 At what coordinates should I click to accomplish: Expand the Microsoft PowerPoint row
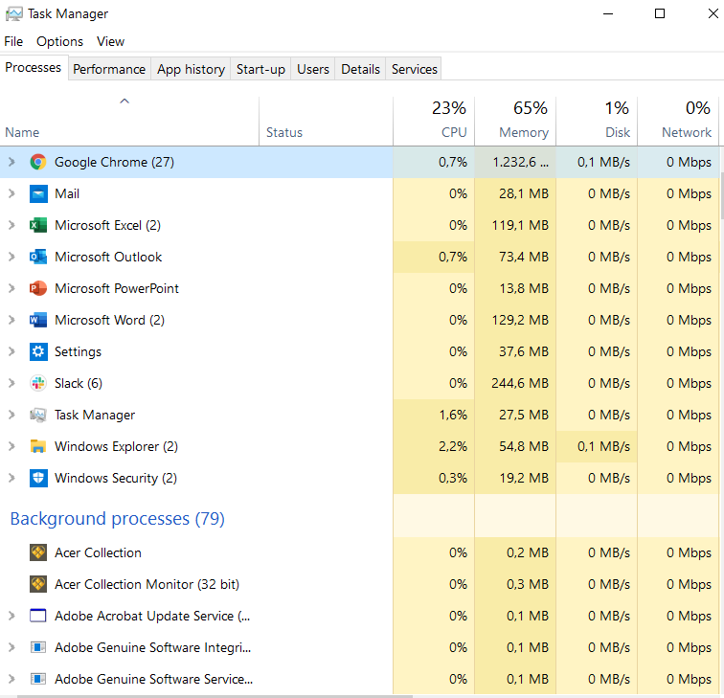12,288
